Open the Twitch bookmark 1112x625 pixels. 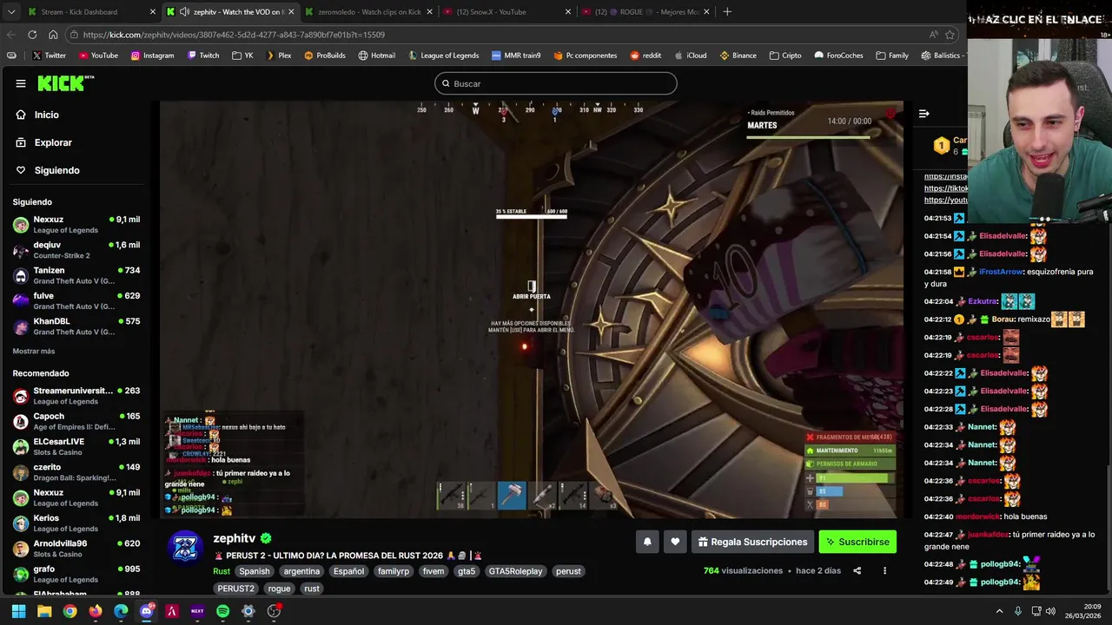[x=203, y=56]
